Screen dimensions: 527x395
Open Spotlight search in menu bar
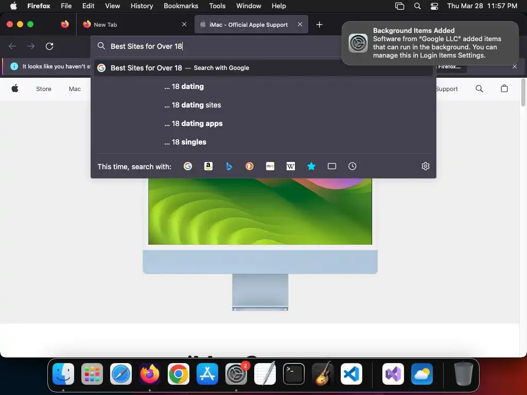tap(417, 6)
